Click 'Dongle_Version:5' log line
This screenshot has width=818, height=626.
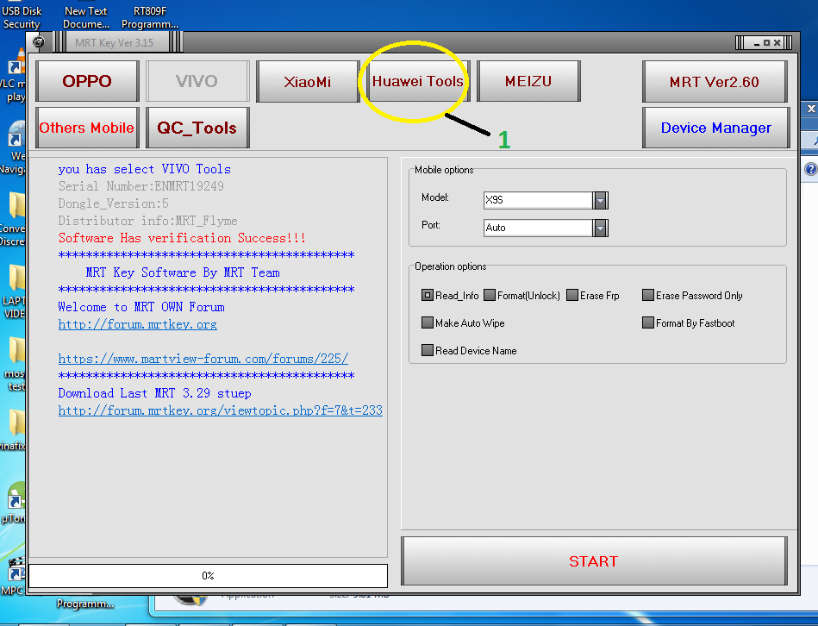[113, 203]
